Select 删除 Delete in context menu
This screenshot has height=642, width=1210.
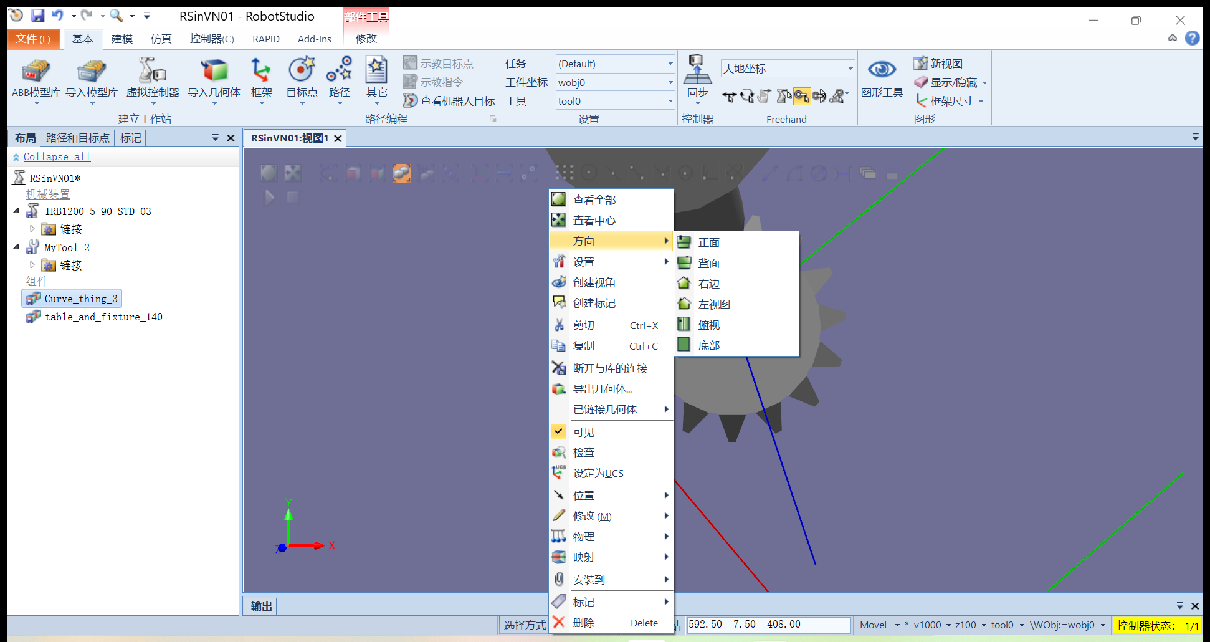click(x=611, y=623)
